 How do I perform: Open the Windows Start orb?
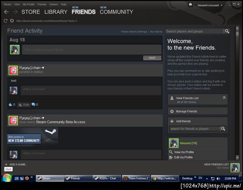click(x=7, y=178)
